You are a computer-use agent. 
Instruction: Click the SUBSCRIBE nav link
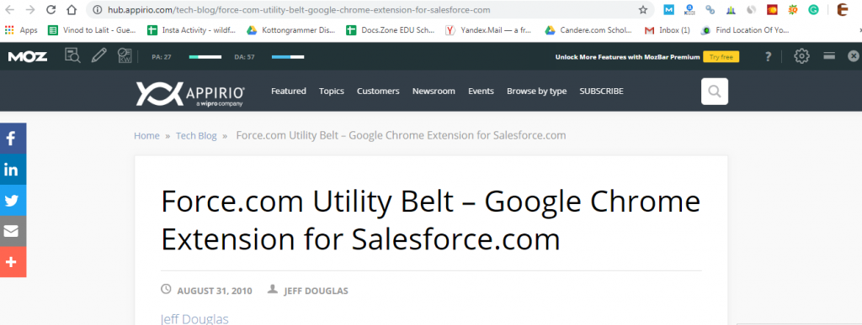(601, 91)
